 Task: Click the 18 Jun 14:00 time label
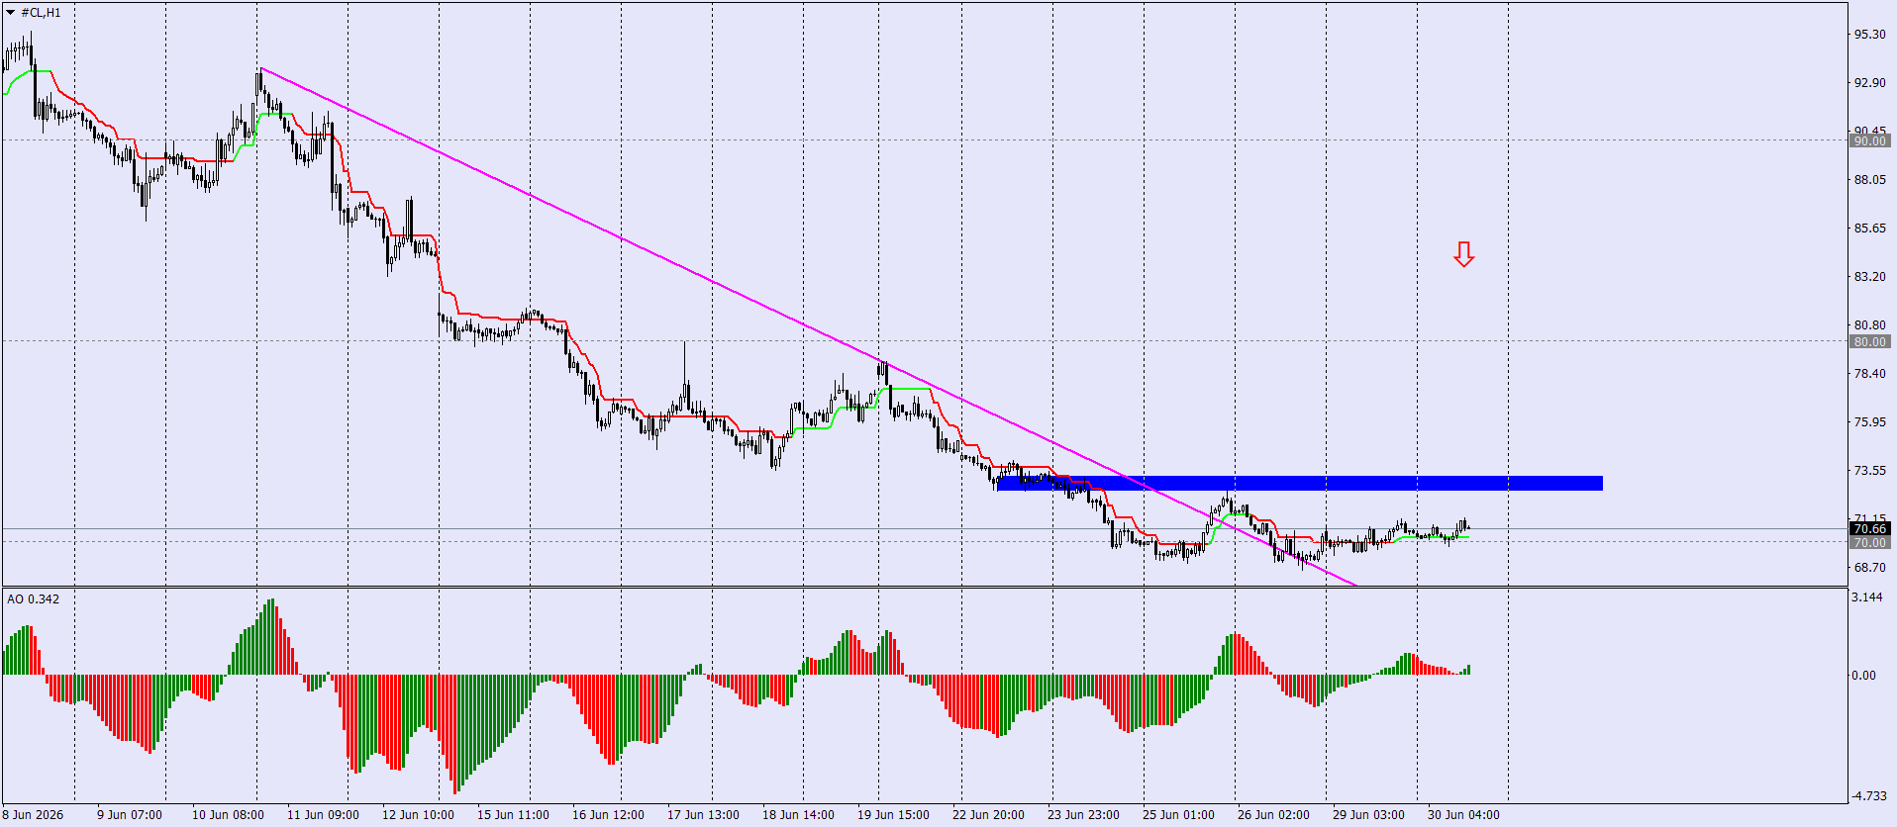click(x=798, y=815)
